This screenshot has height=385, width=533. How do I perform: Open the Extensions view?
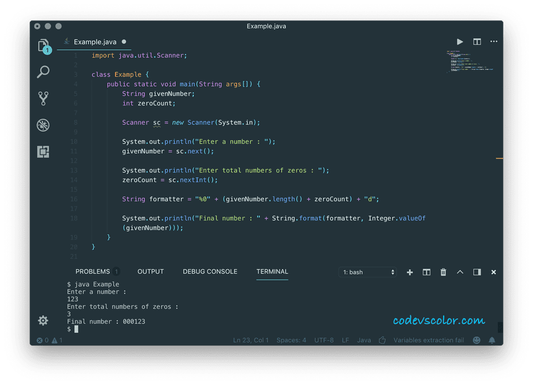pos(43,152)
